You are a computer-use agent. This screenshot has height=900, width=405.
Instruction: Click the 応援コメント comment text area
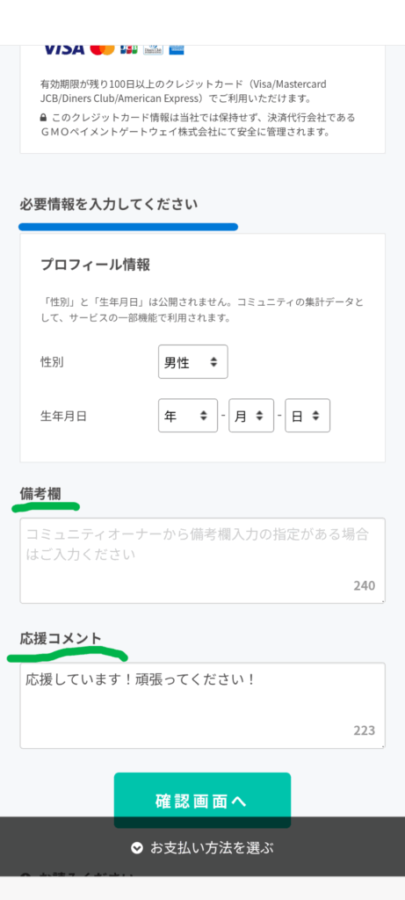pyautogui.click(x=202, y=706)
